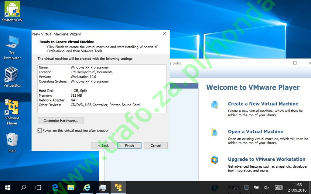Select the Kosz recycle bin icon
311x194 pixels.
[12, 142]
